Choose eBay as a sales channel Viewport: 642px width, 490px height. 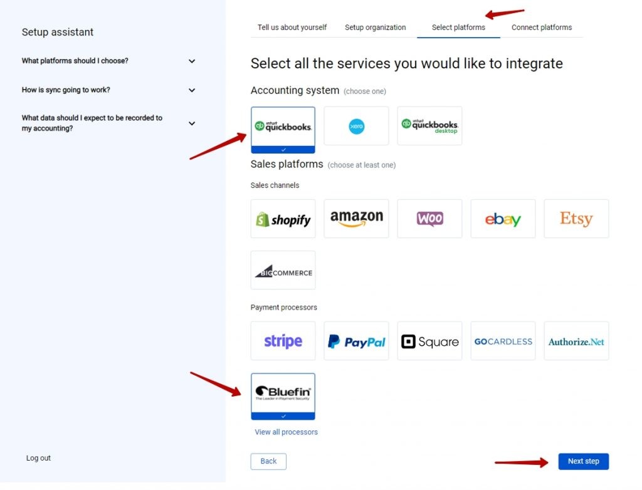coord(503,219)
